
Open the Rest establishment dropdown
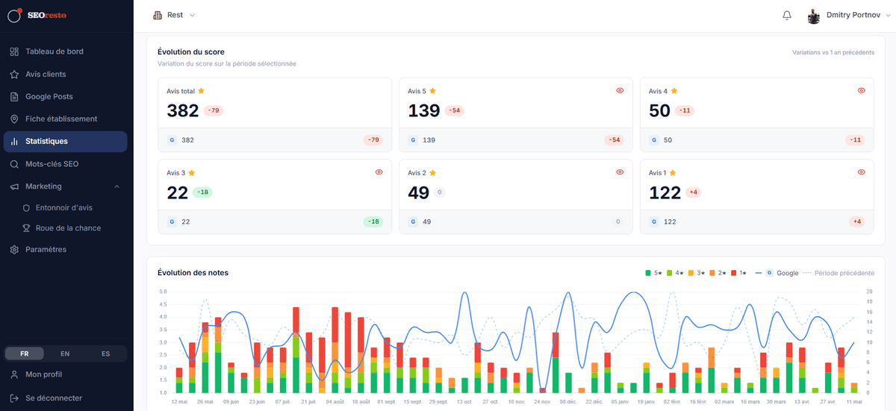click(x=174, y=15)
